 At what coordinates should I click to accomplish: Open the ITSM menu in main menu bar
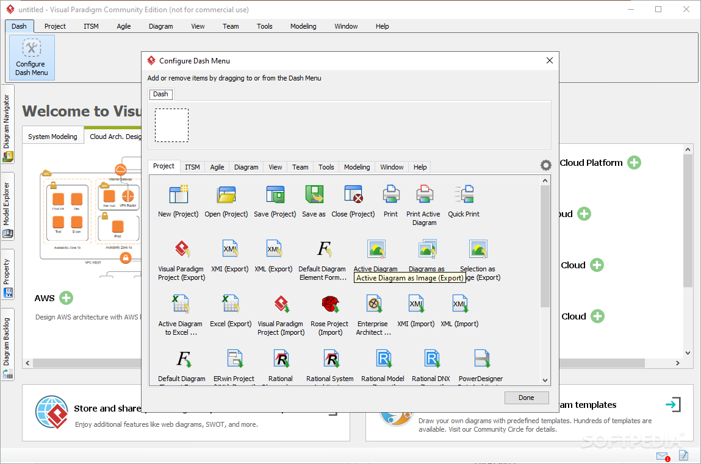(x=91, y=26)
